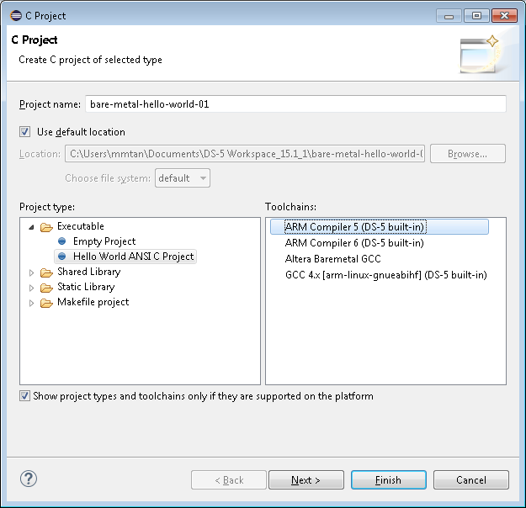The height and width of the screenshot is (508, 526).
Task: Click the Hello World ANSI C Project icon
Action: tap(61, 257)
